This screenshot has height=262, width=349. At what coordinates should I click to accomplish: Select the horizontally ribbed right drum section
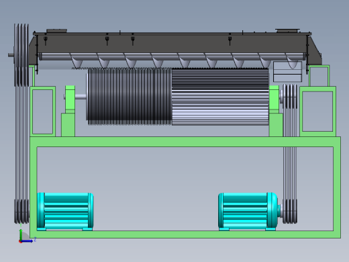[220, 97]
